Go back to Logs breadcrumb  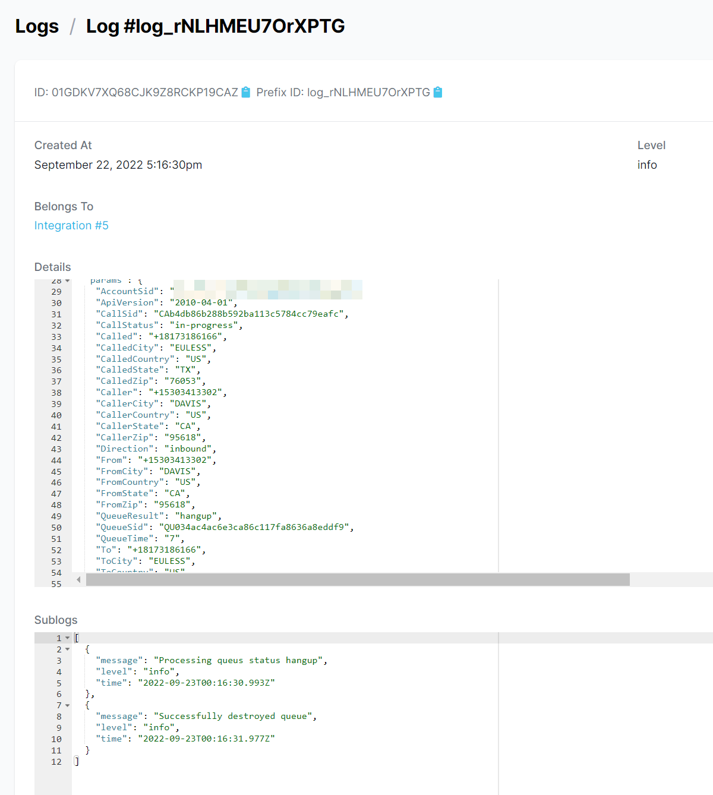(x=37, y=26)
